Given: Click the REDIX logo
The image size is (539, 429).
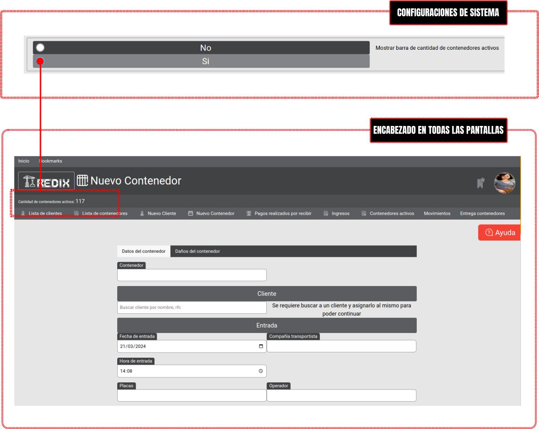Looking at the screenshot, I should pos(46,182).
